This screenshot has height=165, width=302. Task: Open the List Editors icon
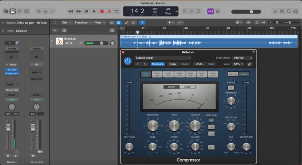point(275,12)
